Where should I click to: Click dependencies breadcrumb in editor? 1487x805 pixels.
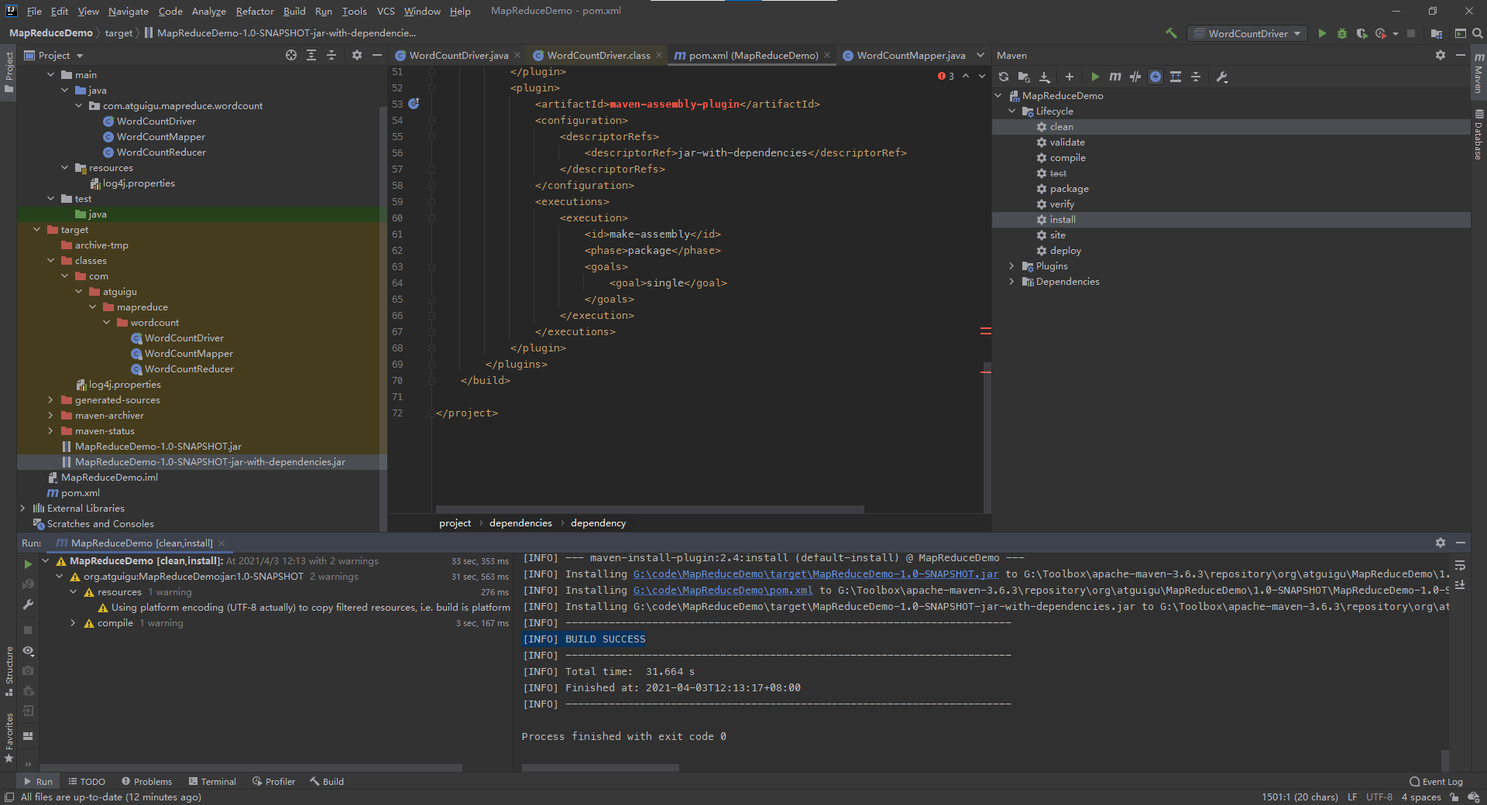(x=520, y=522)
